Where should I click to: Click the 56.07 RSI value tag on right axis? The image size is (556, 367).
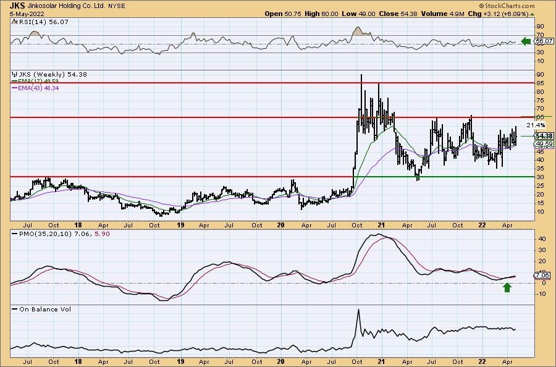(544, 41)
